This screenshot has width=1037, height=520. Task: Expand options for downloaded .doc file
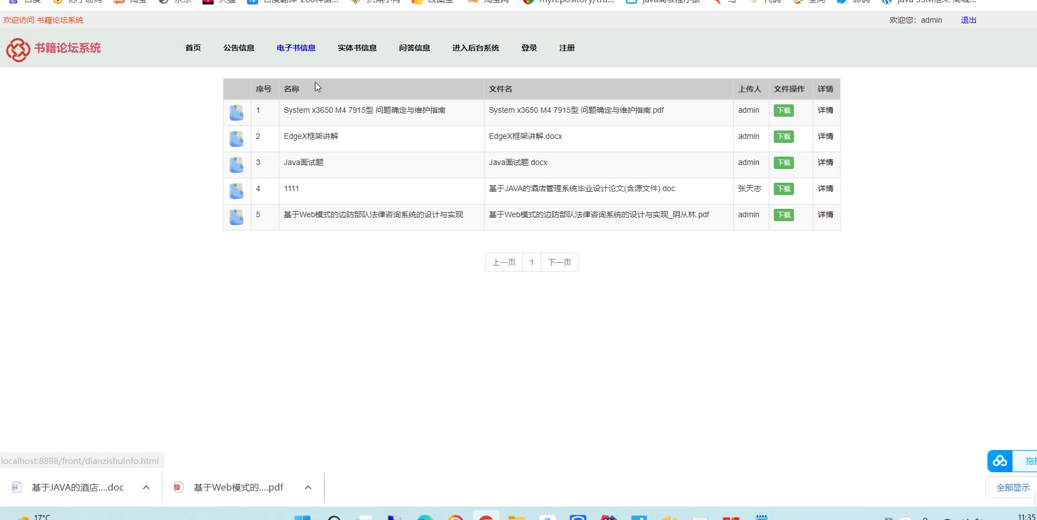click(x=146, y=487)
